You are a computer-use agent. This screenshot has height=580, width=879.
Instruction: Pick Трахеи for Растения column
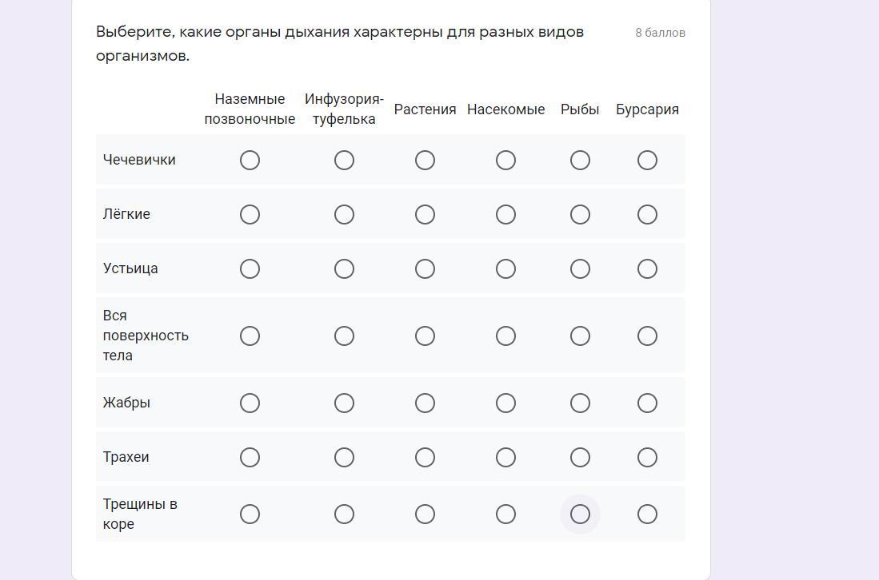(425, 458)
